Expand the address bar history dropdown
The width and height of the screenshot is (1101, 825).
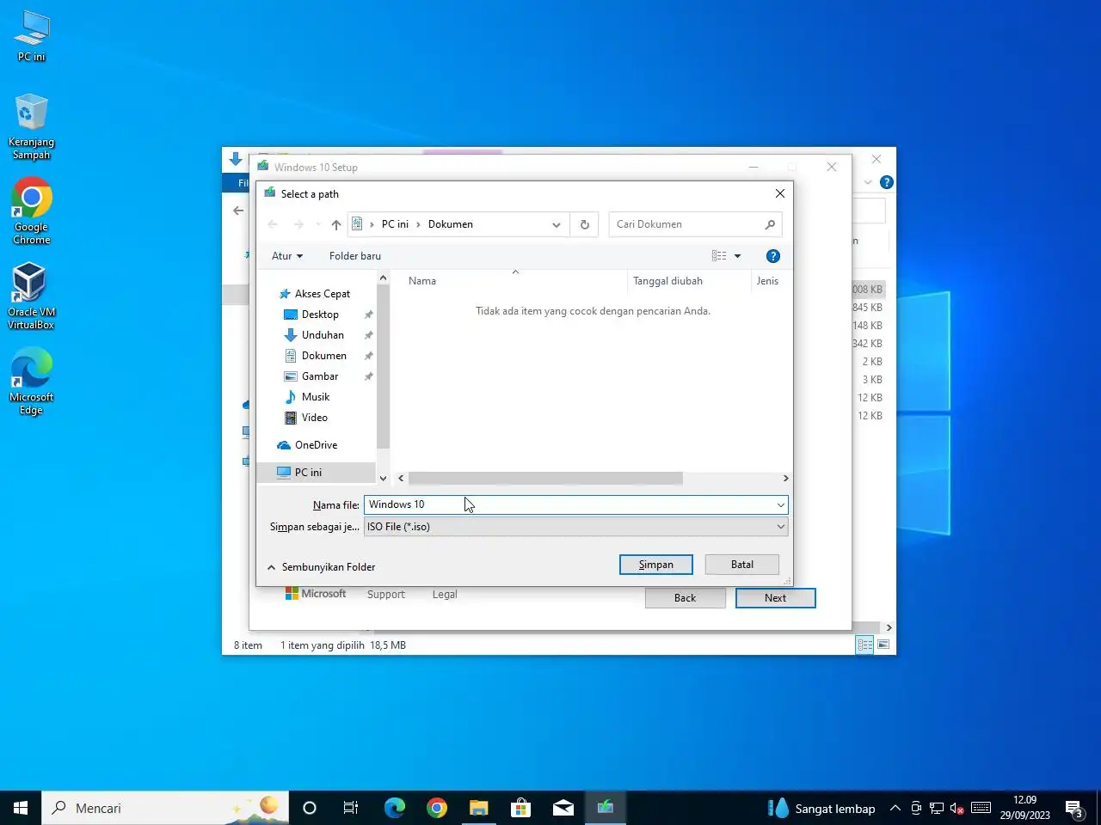(x=557, y=224)
